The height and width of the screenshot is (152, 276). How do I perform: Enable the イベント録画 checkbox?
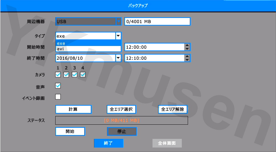click(x=58, y=97)
